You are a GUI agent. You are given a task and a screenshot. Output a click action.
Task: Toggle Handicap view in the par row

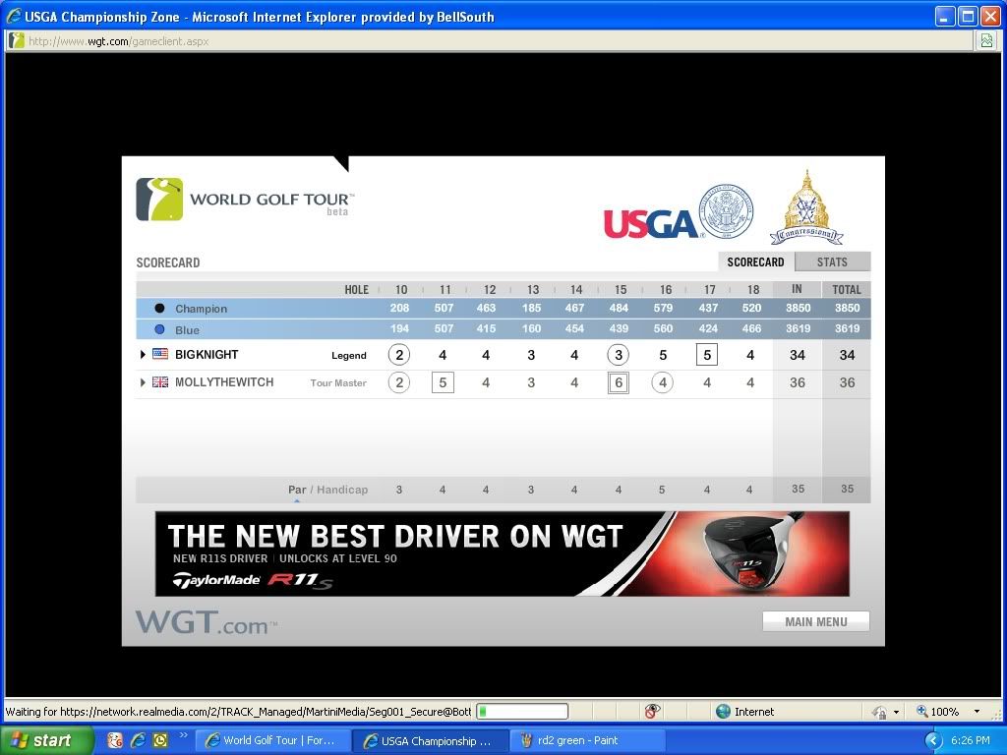point(342,490)
